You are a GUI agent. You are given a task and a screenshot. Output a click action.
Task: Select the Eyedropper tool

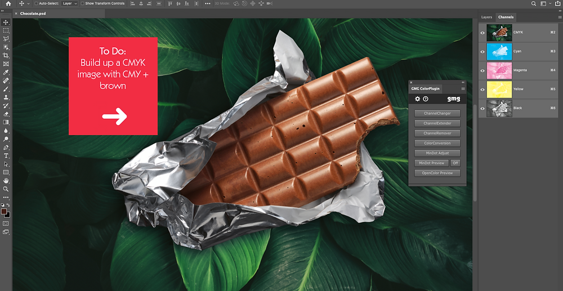(x=6, y=72)
